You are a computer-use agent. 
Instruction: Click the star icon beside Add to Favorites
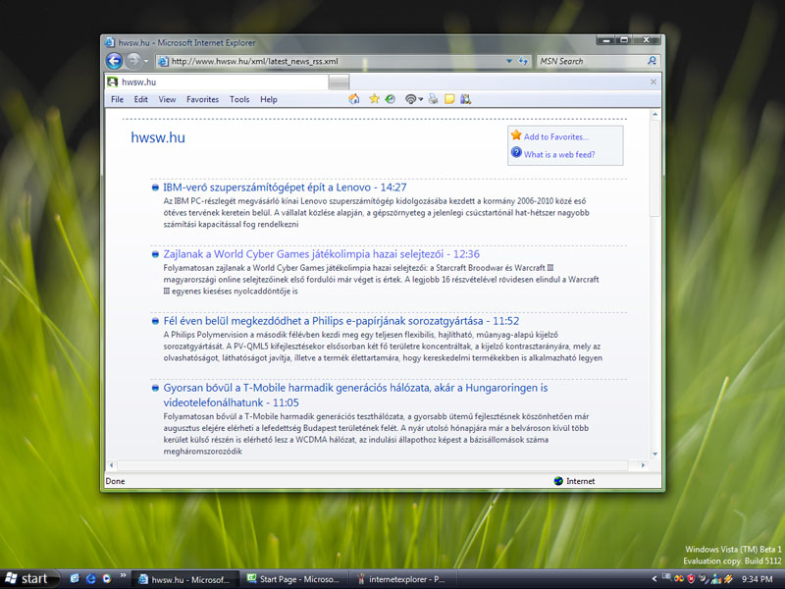click(x=516, y=135)
